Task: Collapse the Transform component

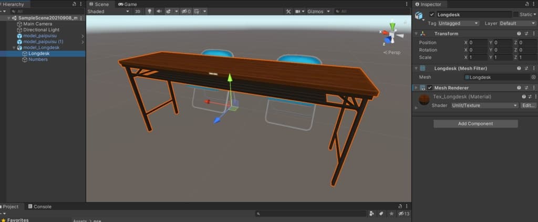Action: coord(416,34)
